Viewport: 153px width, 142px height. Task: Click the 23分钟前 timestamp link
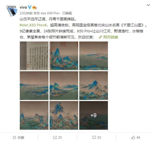[x=26, y=13]
